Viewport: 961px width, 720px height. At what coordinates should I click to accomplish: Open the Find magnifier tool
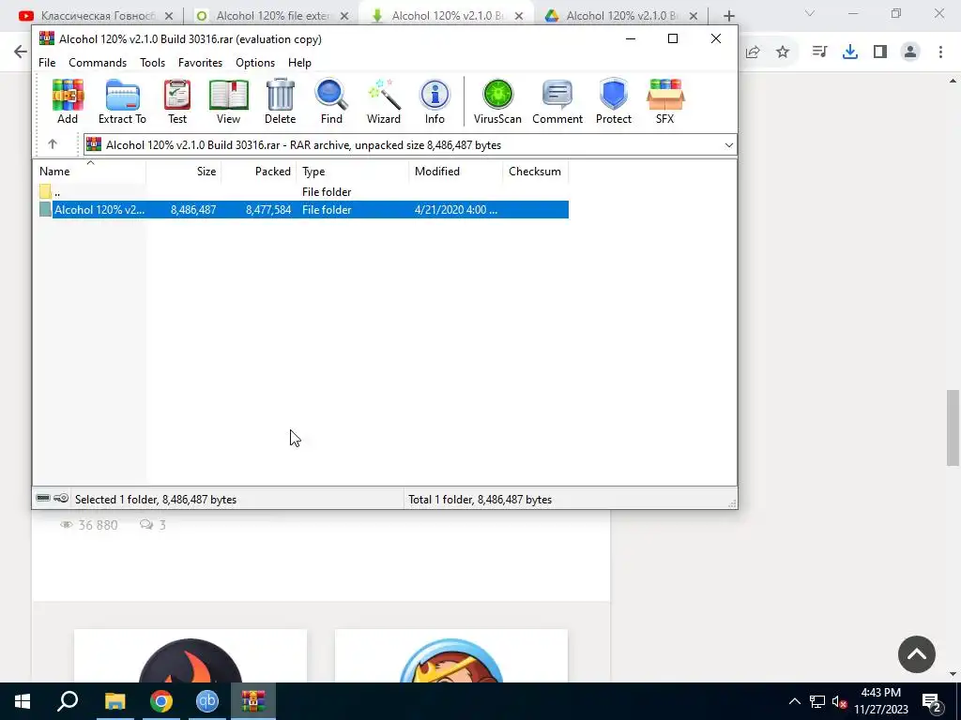pos(331,101)
